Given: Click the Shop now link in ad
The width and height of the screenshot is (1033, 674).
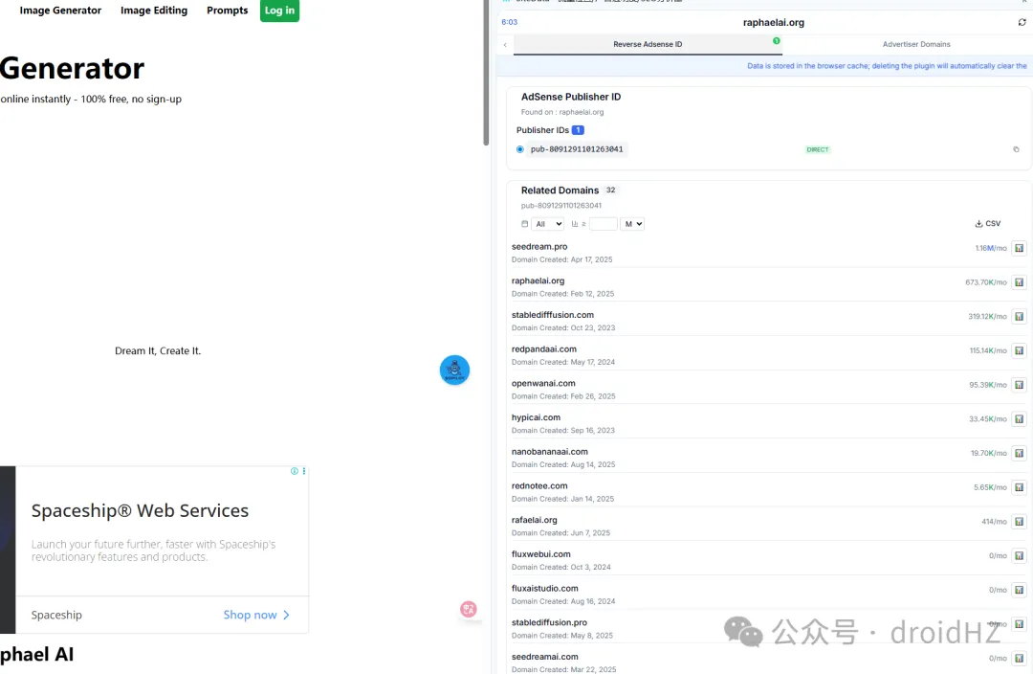Looking at the screenshot, I should 255,615.
